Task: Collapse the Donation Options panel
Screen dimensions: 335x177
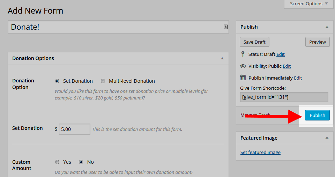Action: [x=222, y=58]
